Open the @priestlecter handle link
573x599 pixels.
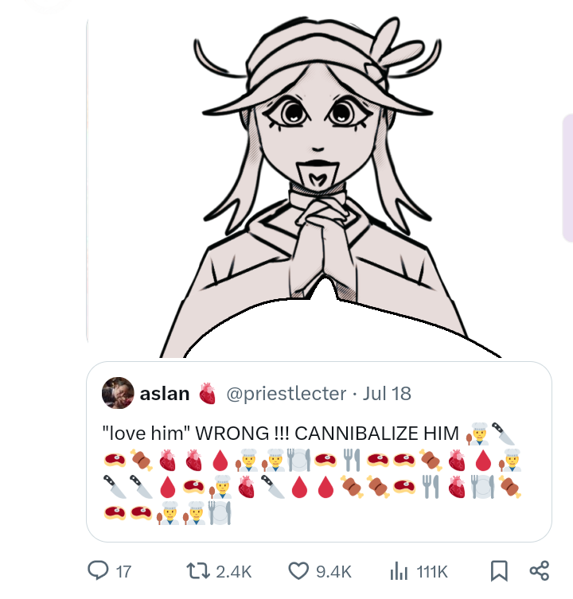pyautogui.click(x=286, y=393)
